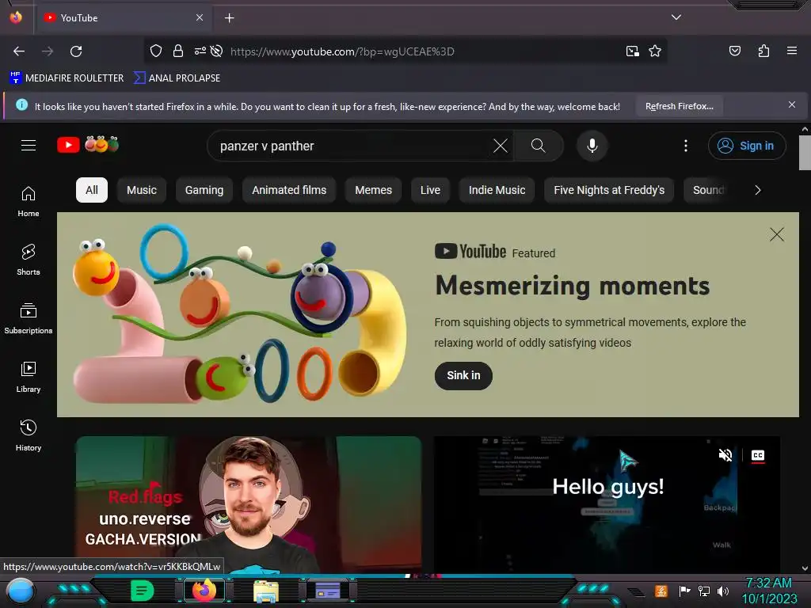Dismiss the Mesmerizing moments featured banner
This screenshot has width=811, height=608.
[x=776, y=234]
